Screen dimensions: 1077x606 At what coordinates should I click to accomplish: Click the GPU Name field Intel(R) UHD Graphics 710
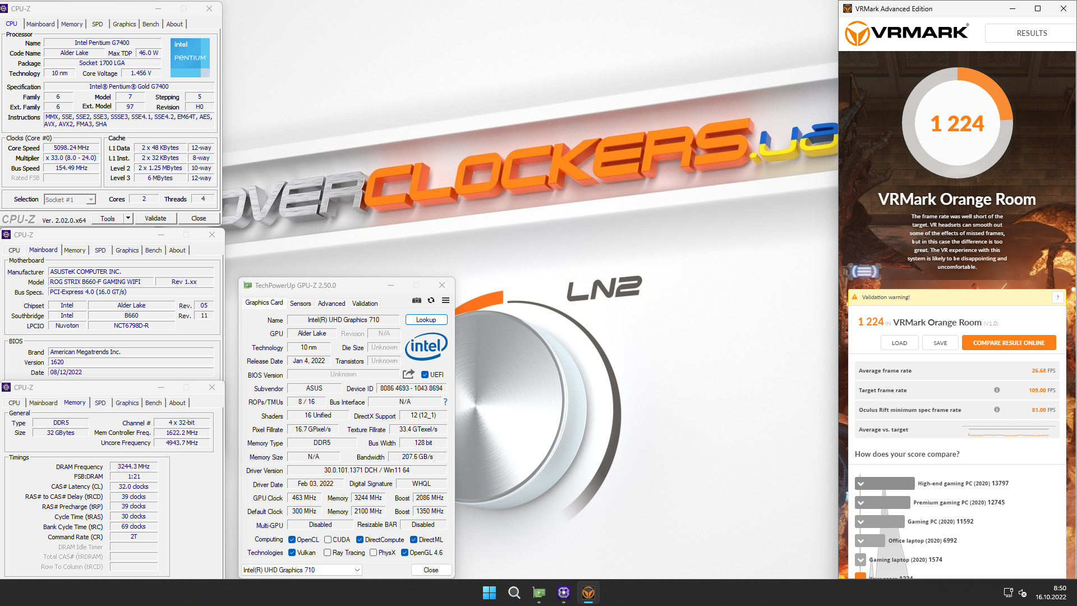point(343,320)
